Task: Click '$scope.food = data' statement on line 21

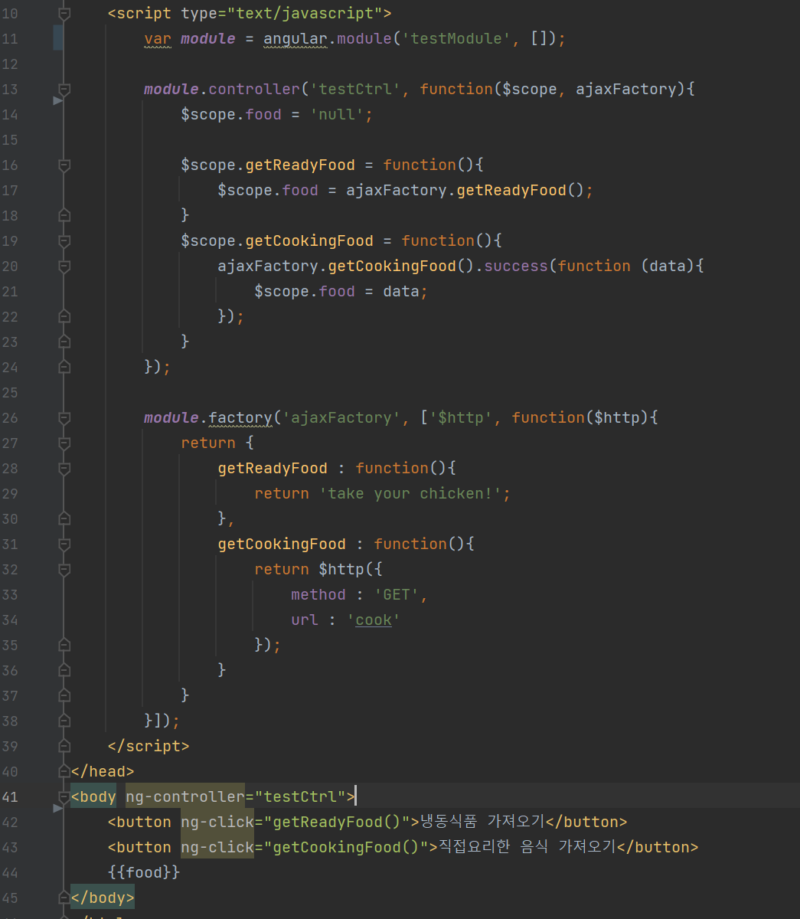Action: pos(341,291)
